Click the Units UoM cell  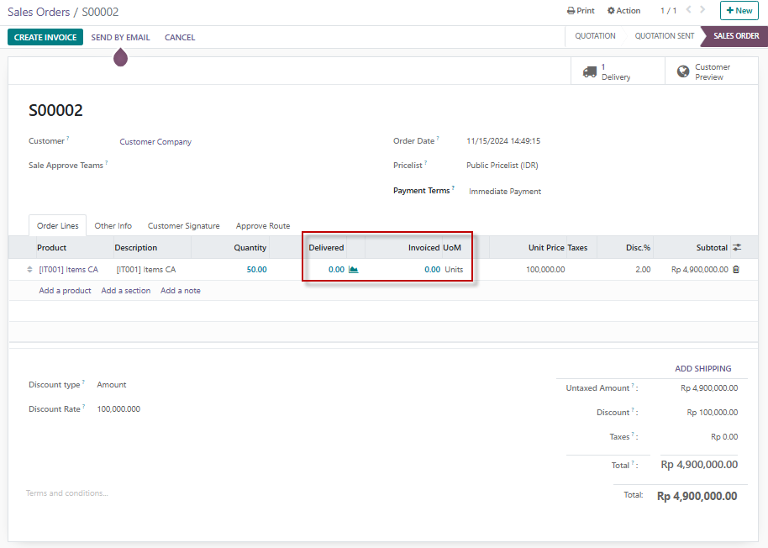(454, 269)
